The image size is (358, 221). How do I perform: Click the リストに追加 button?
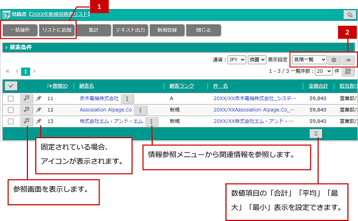pos(57,30)
